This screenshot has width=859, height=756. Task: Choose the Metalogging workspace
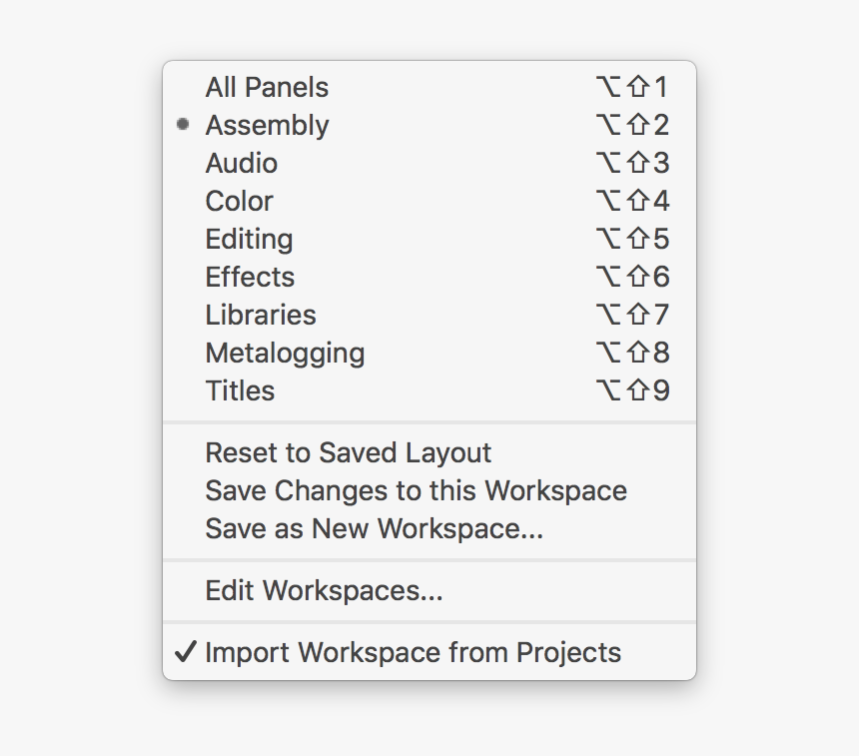click(285, 354)
